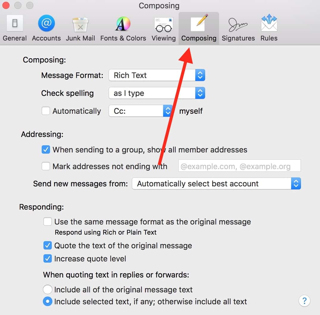Click the 'Composing:' section heading
Image resolution: width=320 pixels, height=315 pixels.
point(44,60)
